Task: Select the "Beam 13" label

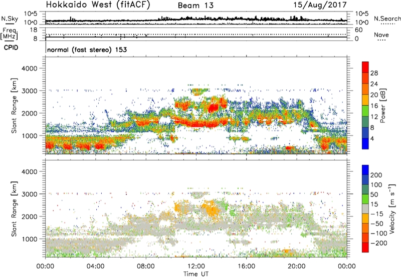Action: click(195, 5)
